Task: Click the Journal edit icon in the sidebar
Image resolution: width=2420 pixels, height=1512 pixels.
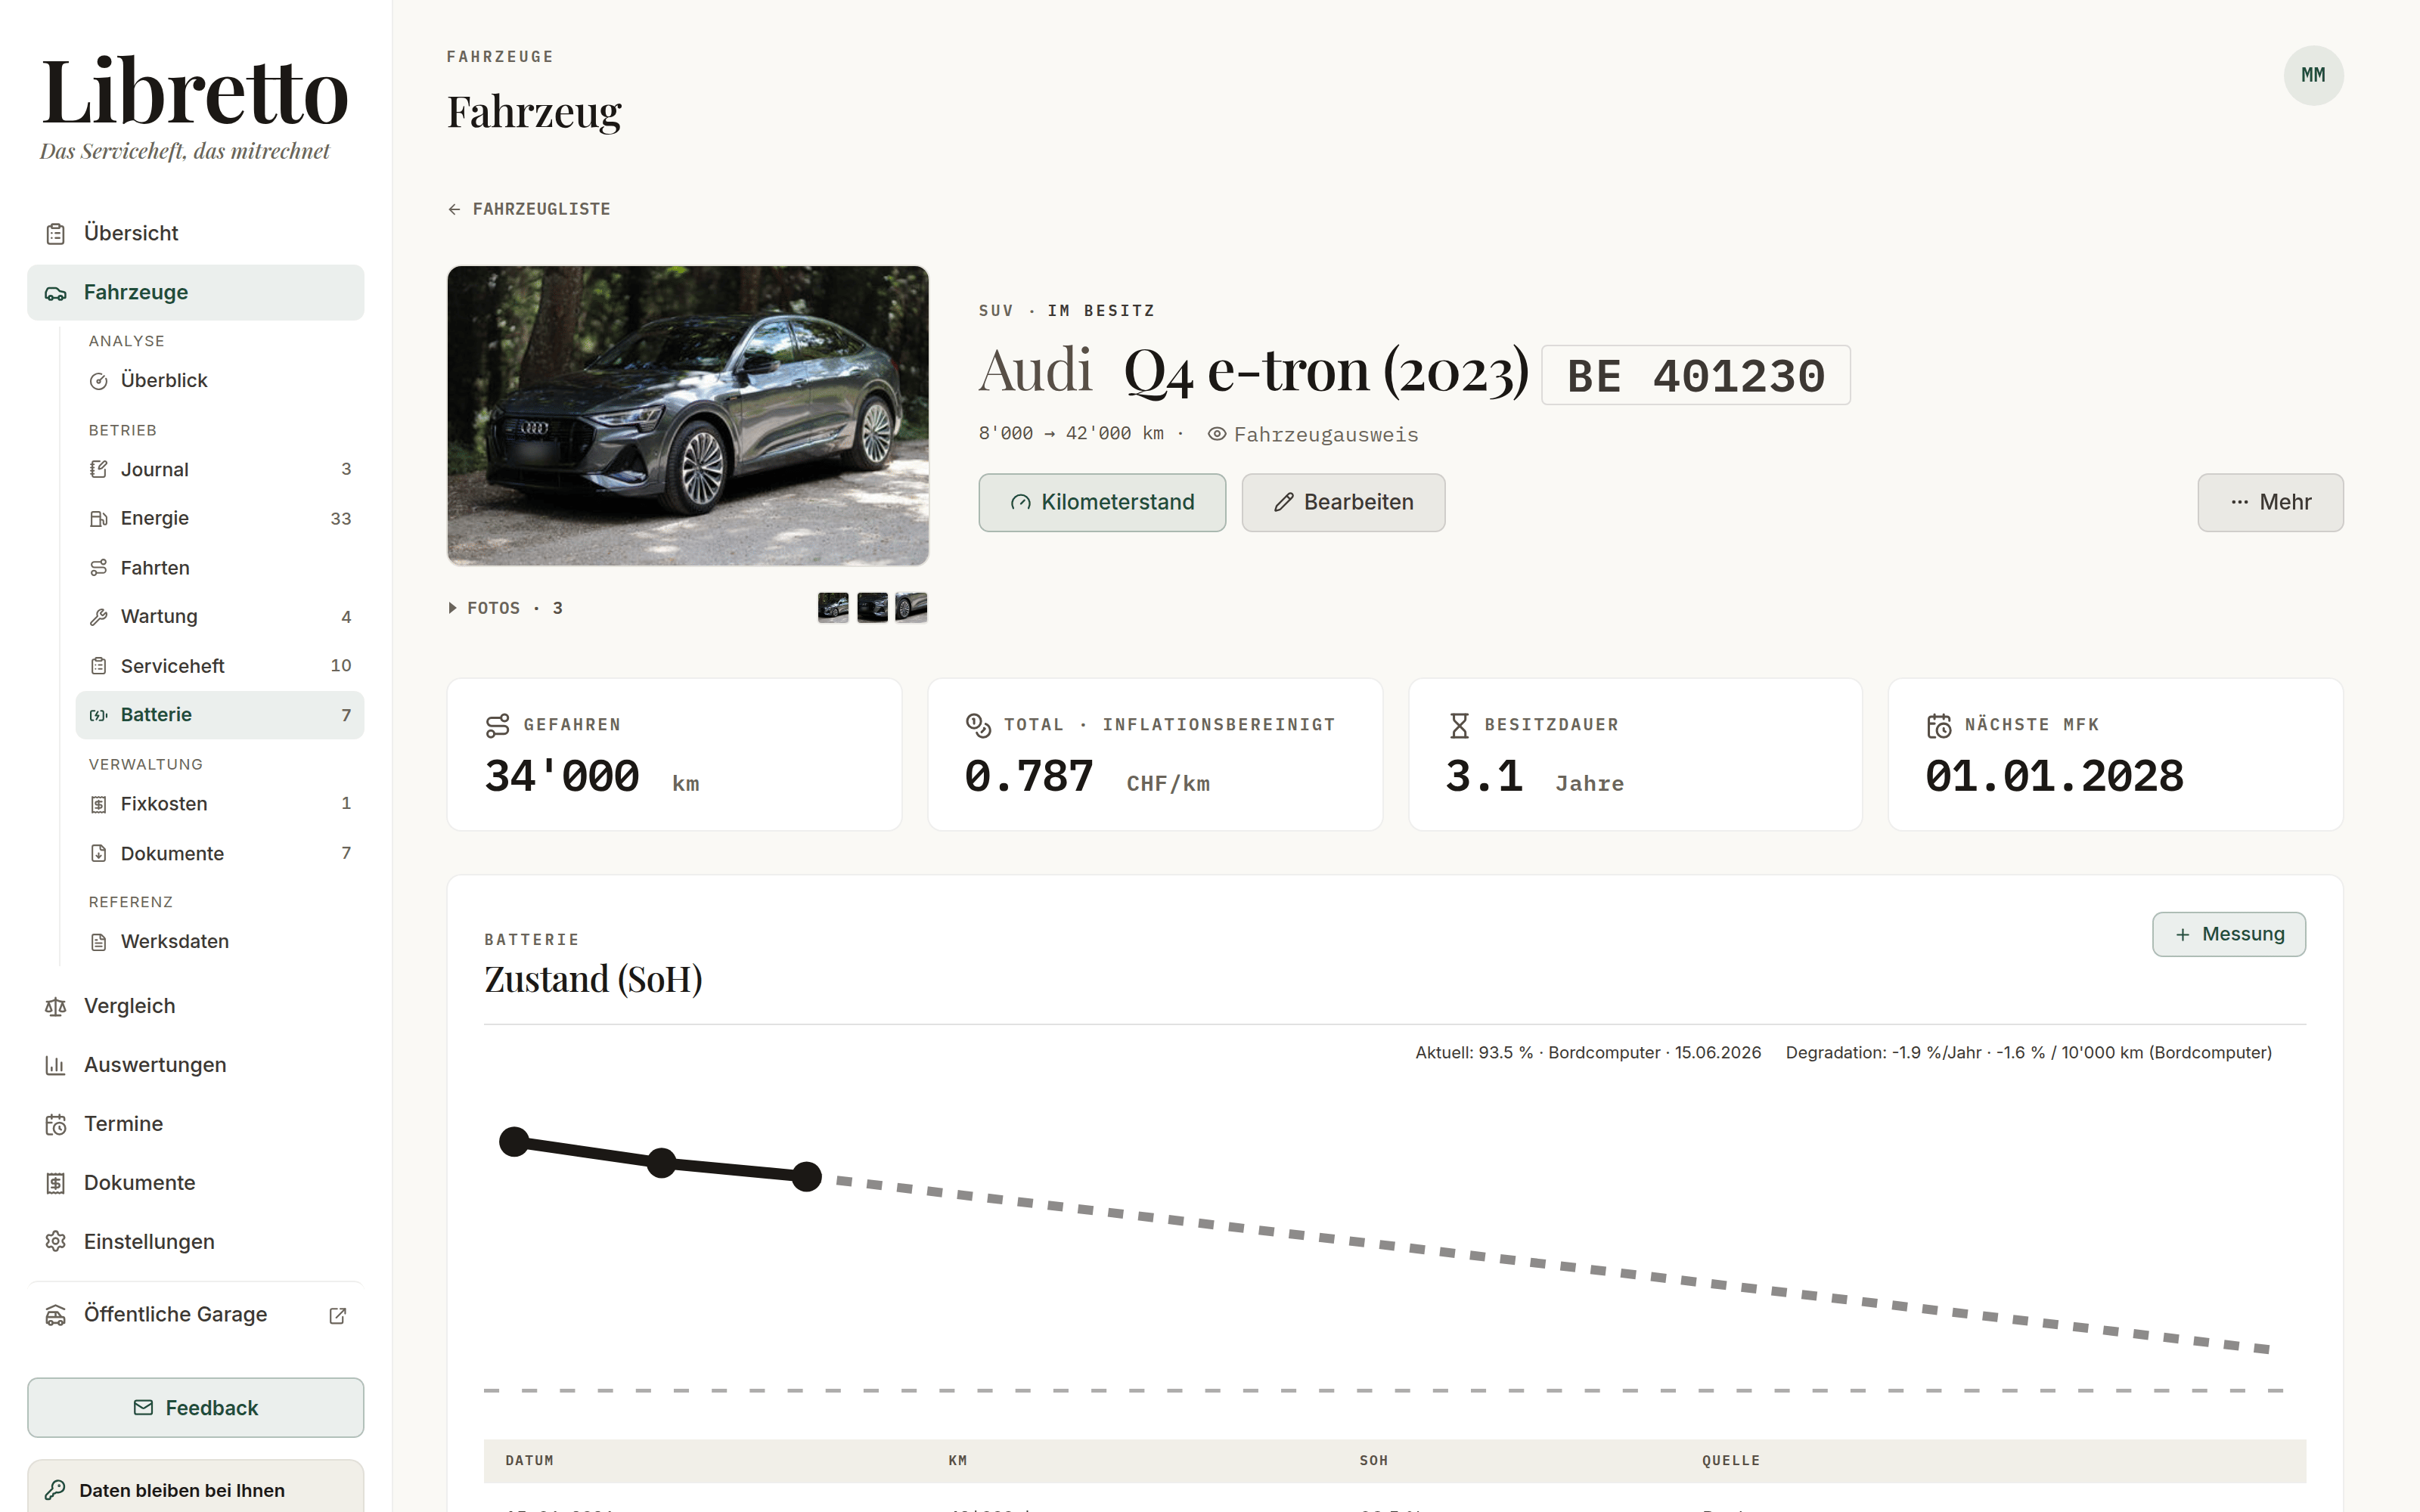Action: [98, 469]
